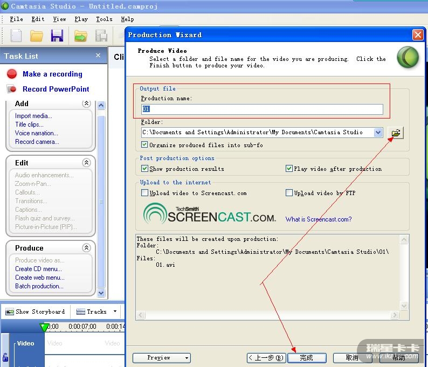Click the Save project floppy icon
Viewport: 428px width, 367px height.
tap(57, 36)
